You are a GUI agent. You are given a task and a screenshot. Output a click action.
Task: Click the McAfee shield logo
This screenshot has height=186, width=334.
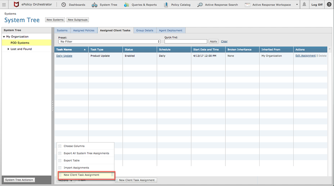16,4
